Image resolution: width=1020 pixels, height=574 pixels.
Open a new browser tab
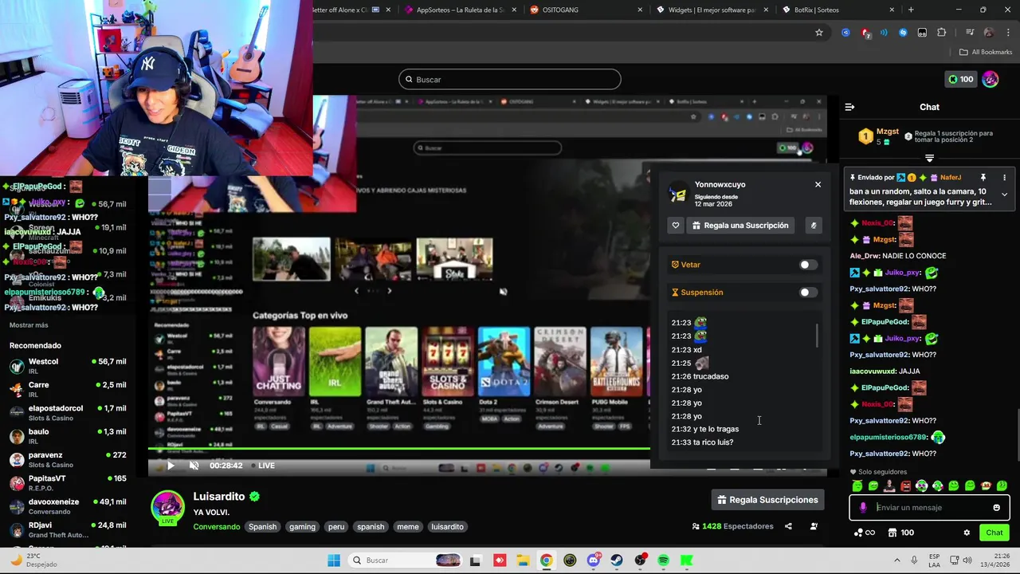[911, 10]
